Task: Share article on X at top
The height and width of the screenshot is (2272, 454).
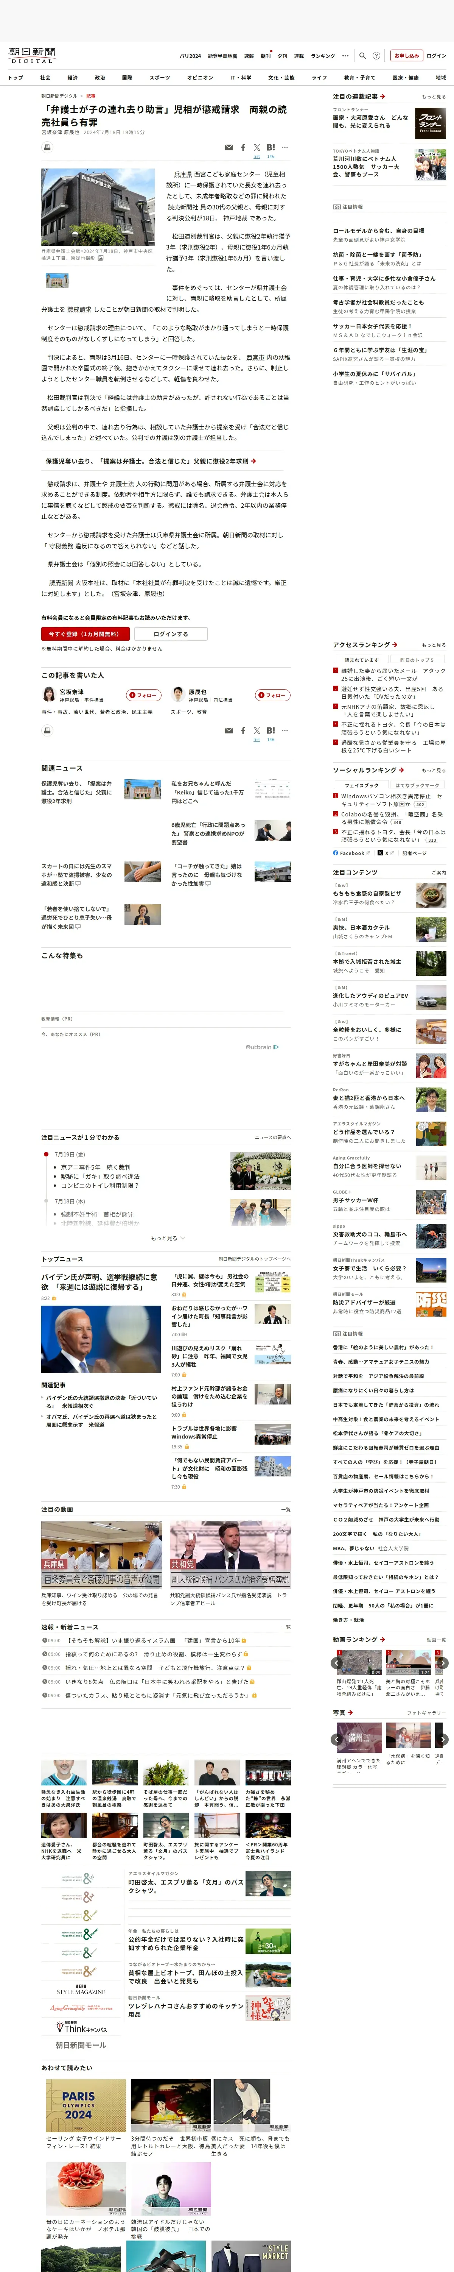Action: click(x=257, y=147)
